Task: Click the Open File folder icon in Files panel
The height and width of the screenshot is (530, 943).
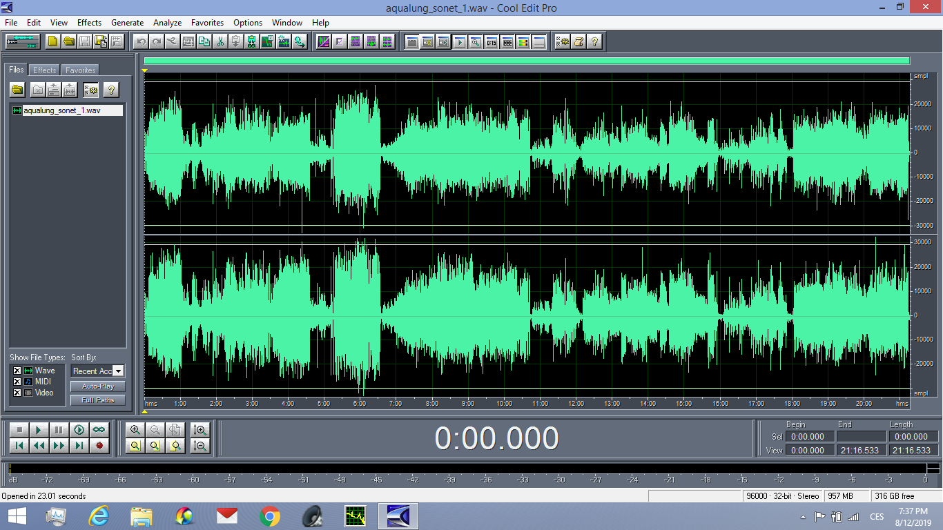Action: point(17,90)
